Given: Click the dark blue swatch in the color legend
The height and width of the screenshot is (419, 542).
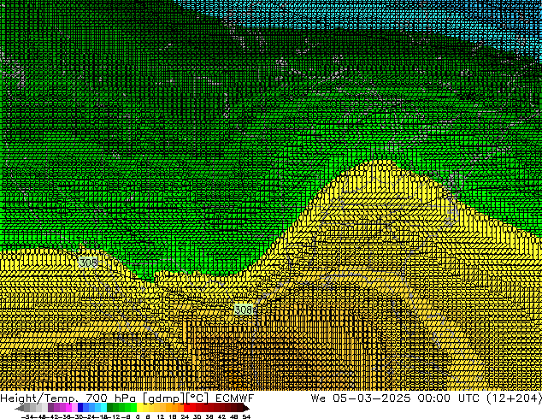Looking at the screenshot, I should [80, 407].
